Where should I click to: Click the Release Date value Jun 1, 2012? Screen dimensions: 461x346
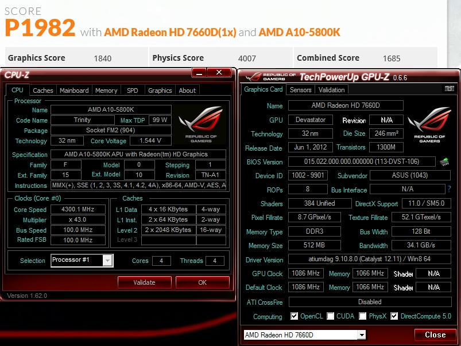point(311,147)
